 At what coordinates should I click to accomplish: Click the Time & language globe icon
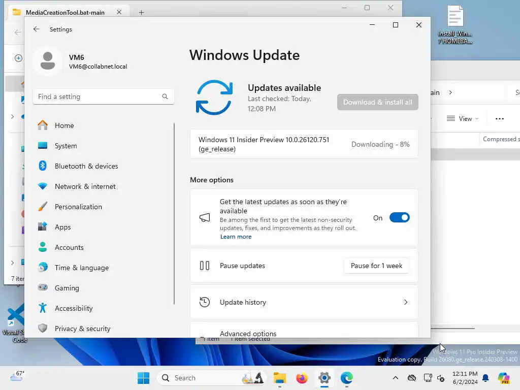(x=43, y=267)
